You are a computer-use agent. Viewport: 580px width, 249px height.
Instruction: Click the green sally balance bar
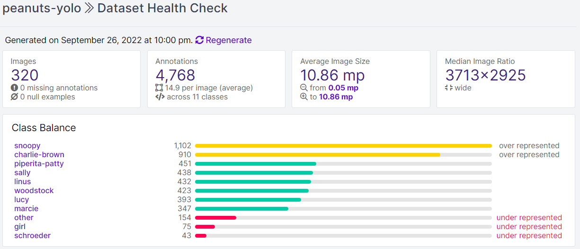pos(254,173)
